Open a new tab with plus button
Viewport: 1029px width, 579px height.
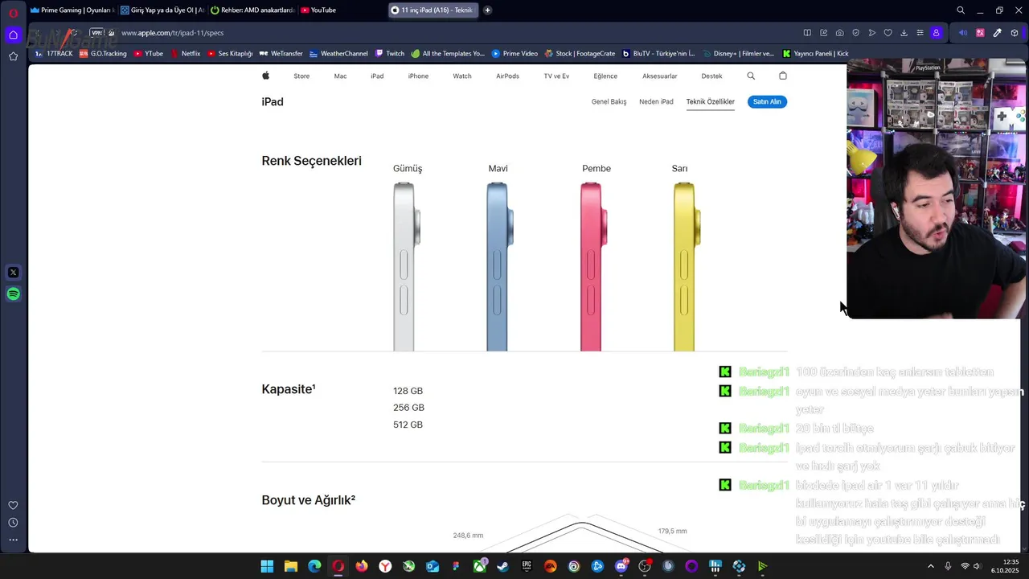point(487,10)
